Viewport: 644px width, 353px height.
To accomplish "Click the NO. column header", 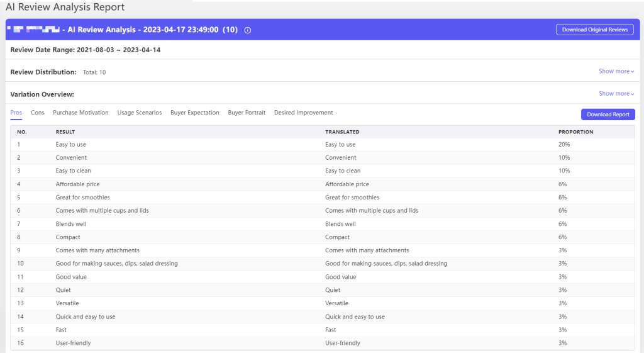I will (x=22, y=132).
